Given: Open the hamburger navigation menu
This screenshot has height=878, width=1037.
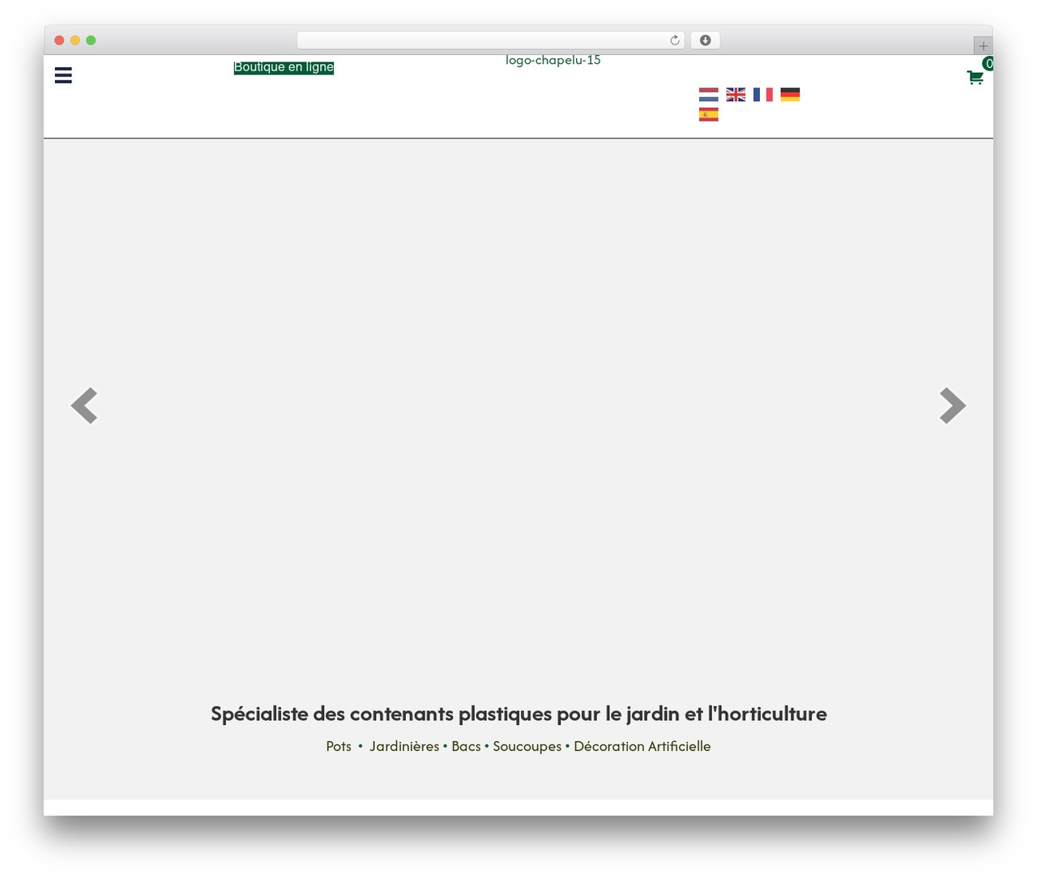Looking at the screenshot, I should (x=63, y=75).
